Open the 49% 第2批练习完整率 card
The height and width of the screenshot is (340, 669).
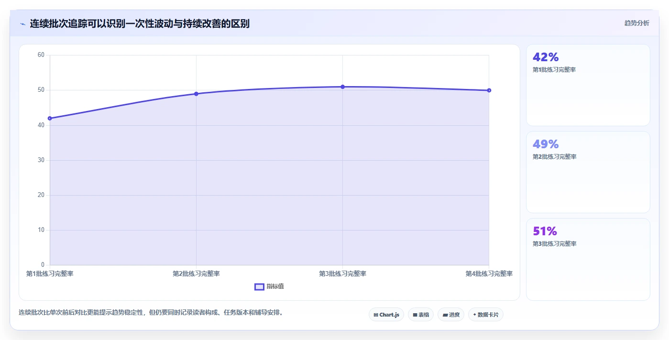point(588,172)
